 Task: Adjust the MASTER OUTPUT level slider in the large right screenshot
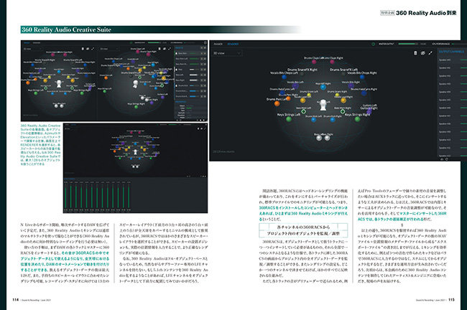click(408, 44)
